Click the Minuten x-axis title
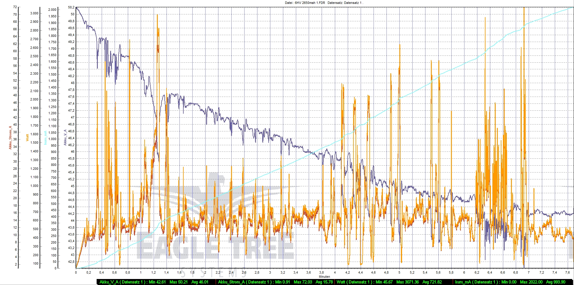Screen dimensions: 574x285 324,277
